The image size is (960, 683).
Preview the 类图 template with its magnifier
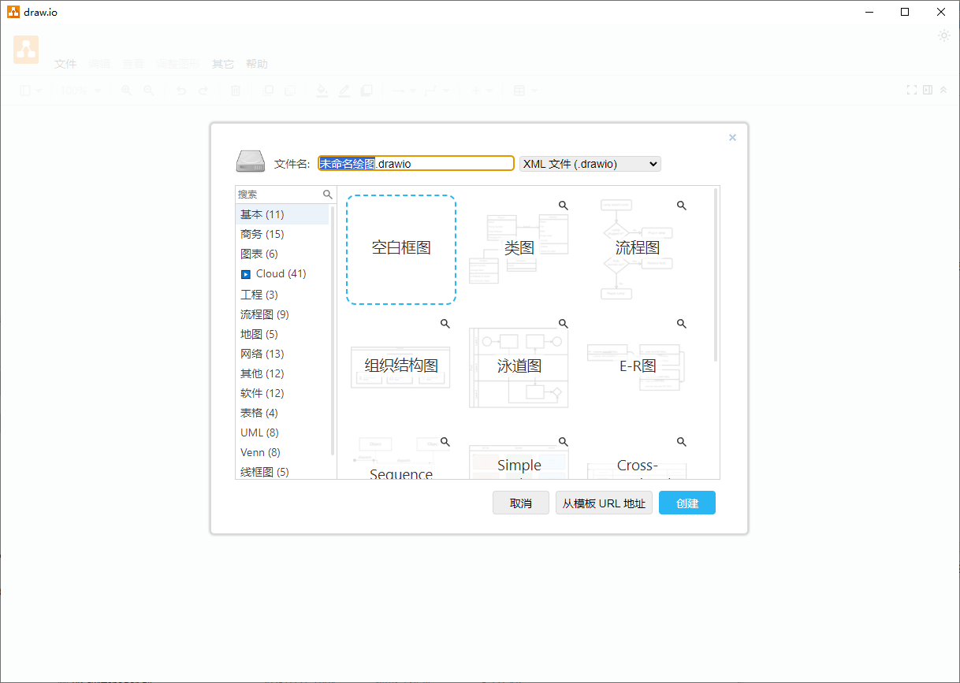tap(564, 205)
